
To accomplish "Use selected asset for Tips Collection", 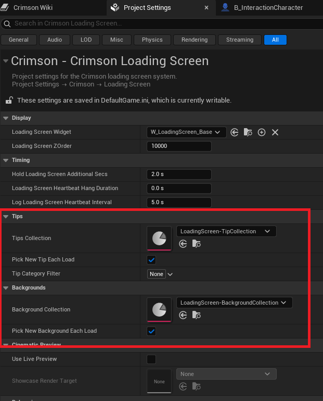I will pos(183,244).
